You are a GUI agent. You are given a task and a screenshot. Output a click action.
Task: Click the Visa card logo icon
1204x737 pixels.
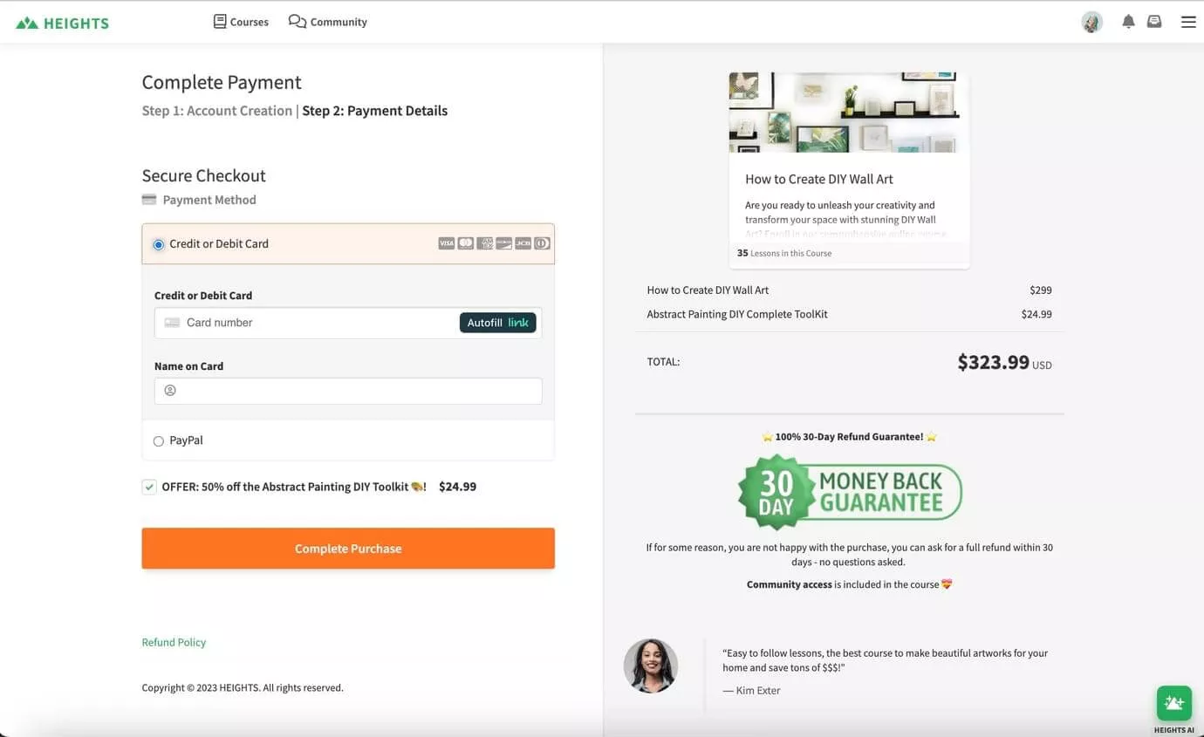[446, 243]
